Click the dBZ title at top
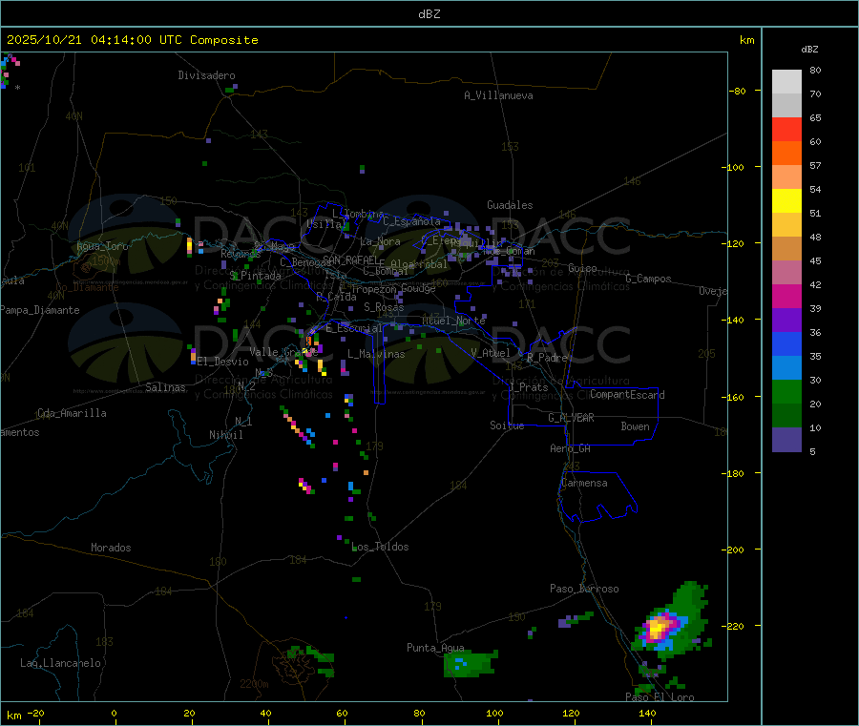This screenshot has width=859, height=726. pyautogui.click(x=429, y=14)
